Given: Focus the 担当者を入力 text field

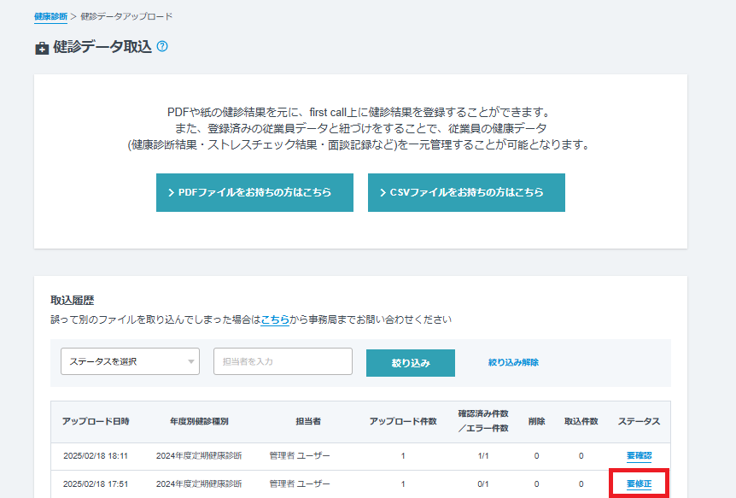Looking at the screenshot, I should (x=283, y=361).
